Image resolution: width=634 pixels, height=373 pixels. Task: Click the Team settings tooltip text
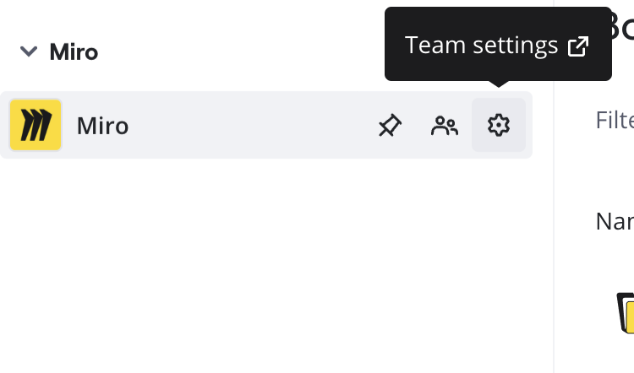click(481, 46)
